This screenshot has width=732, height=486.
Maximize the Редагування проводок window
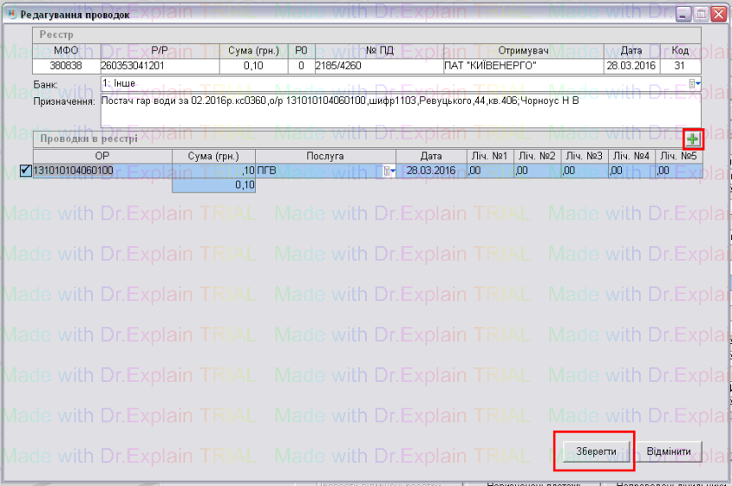tap(700, 15)
